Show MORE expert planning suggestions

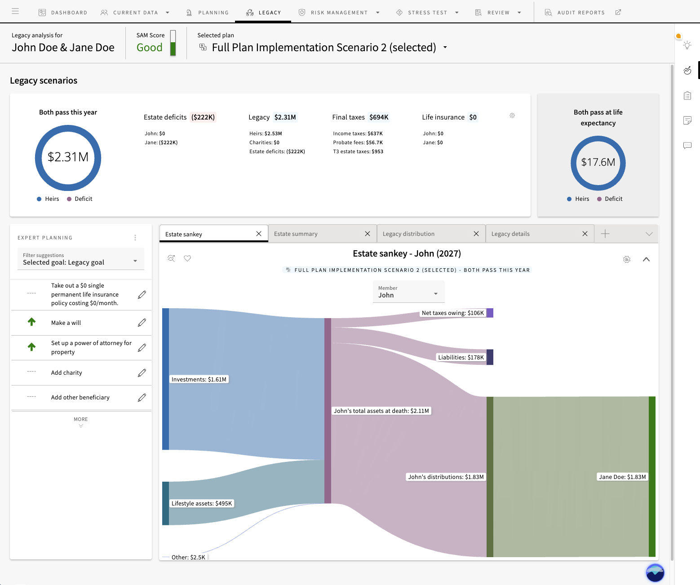point(81,422)
